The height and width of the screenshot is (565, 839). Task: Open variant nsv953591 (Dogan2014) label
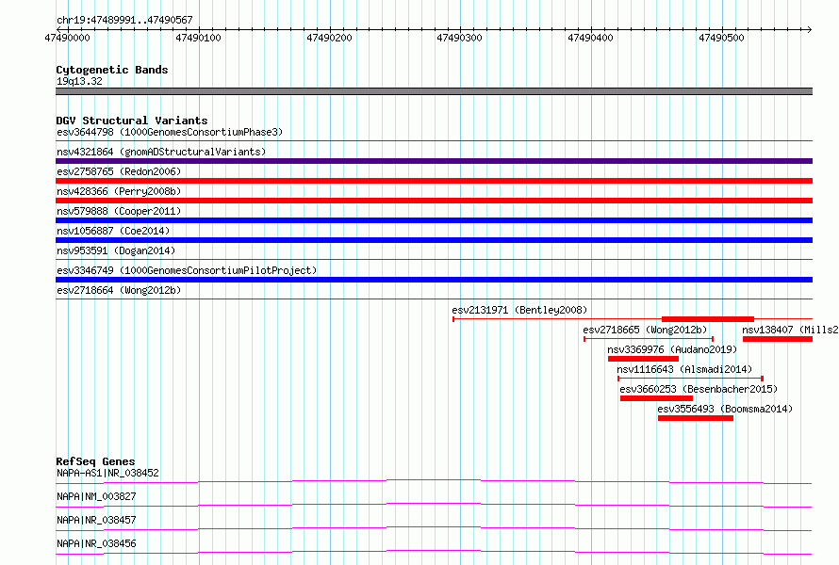pyautogui.click(x=116, y=250)
